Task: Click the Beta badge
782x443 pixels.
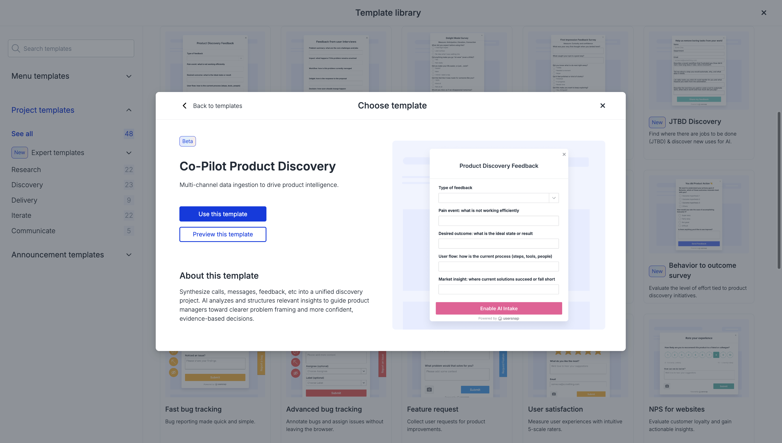Action: 187,141
